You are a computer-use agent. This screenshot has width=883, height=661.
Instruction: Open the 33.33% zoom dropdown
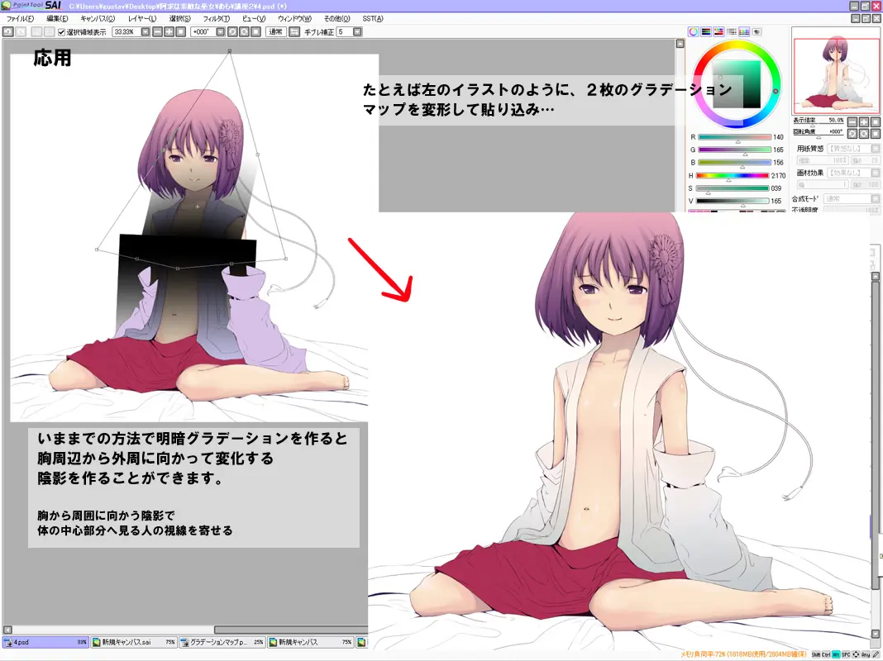(x=146, y=32)
